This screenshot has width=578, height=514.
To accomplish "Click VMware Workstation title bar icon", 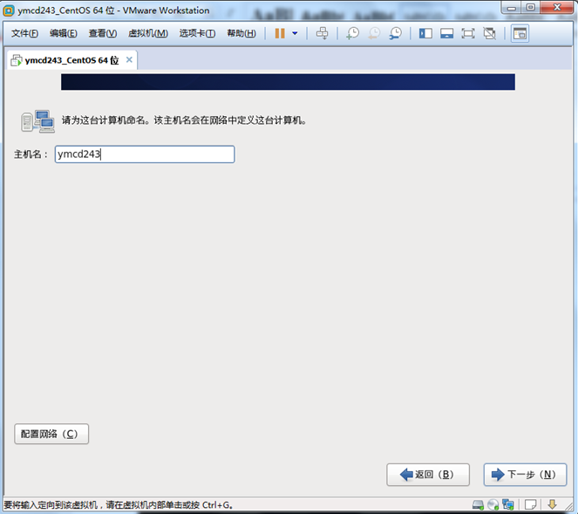I will click(9, 10).
